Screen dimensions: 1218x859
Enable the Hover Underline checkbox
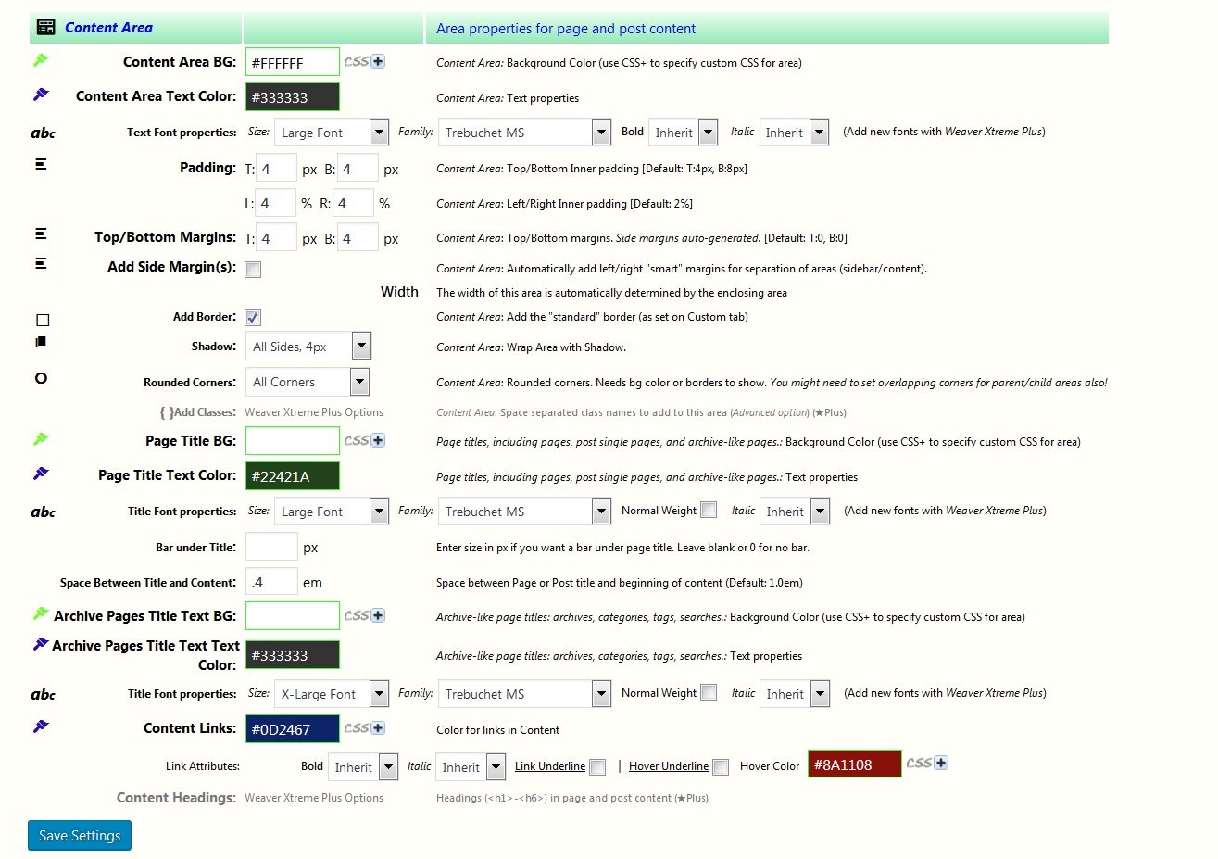pos(721,767)
